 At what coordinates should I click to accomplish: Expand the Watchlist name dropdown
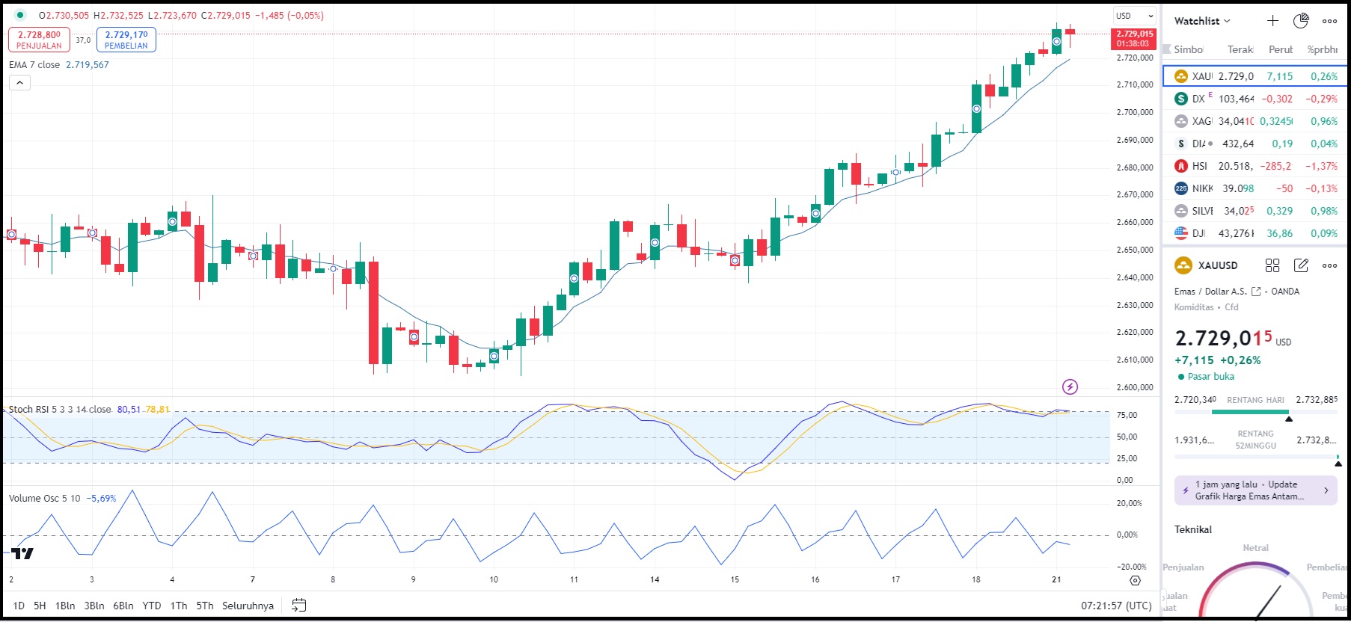[1202, 21]
